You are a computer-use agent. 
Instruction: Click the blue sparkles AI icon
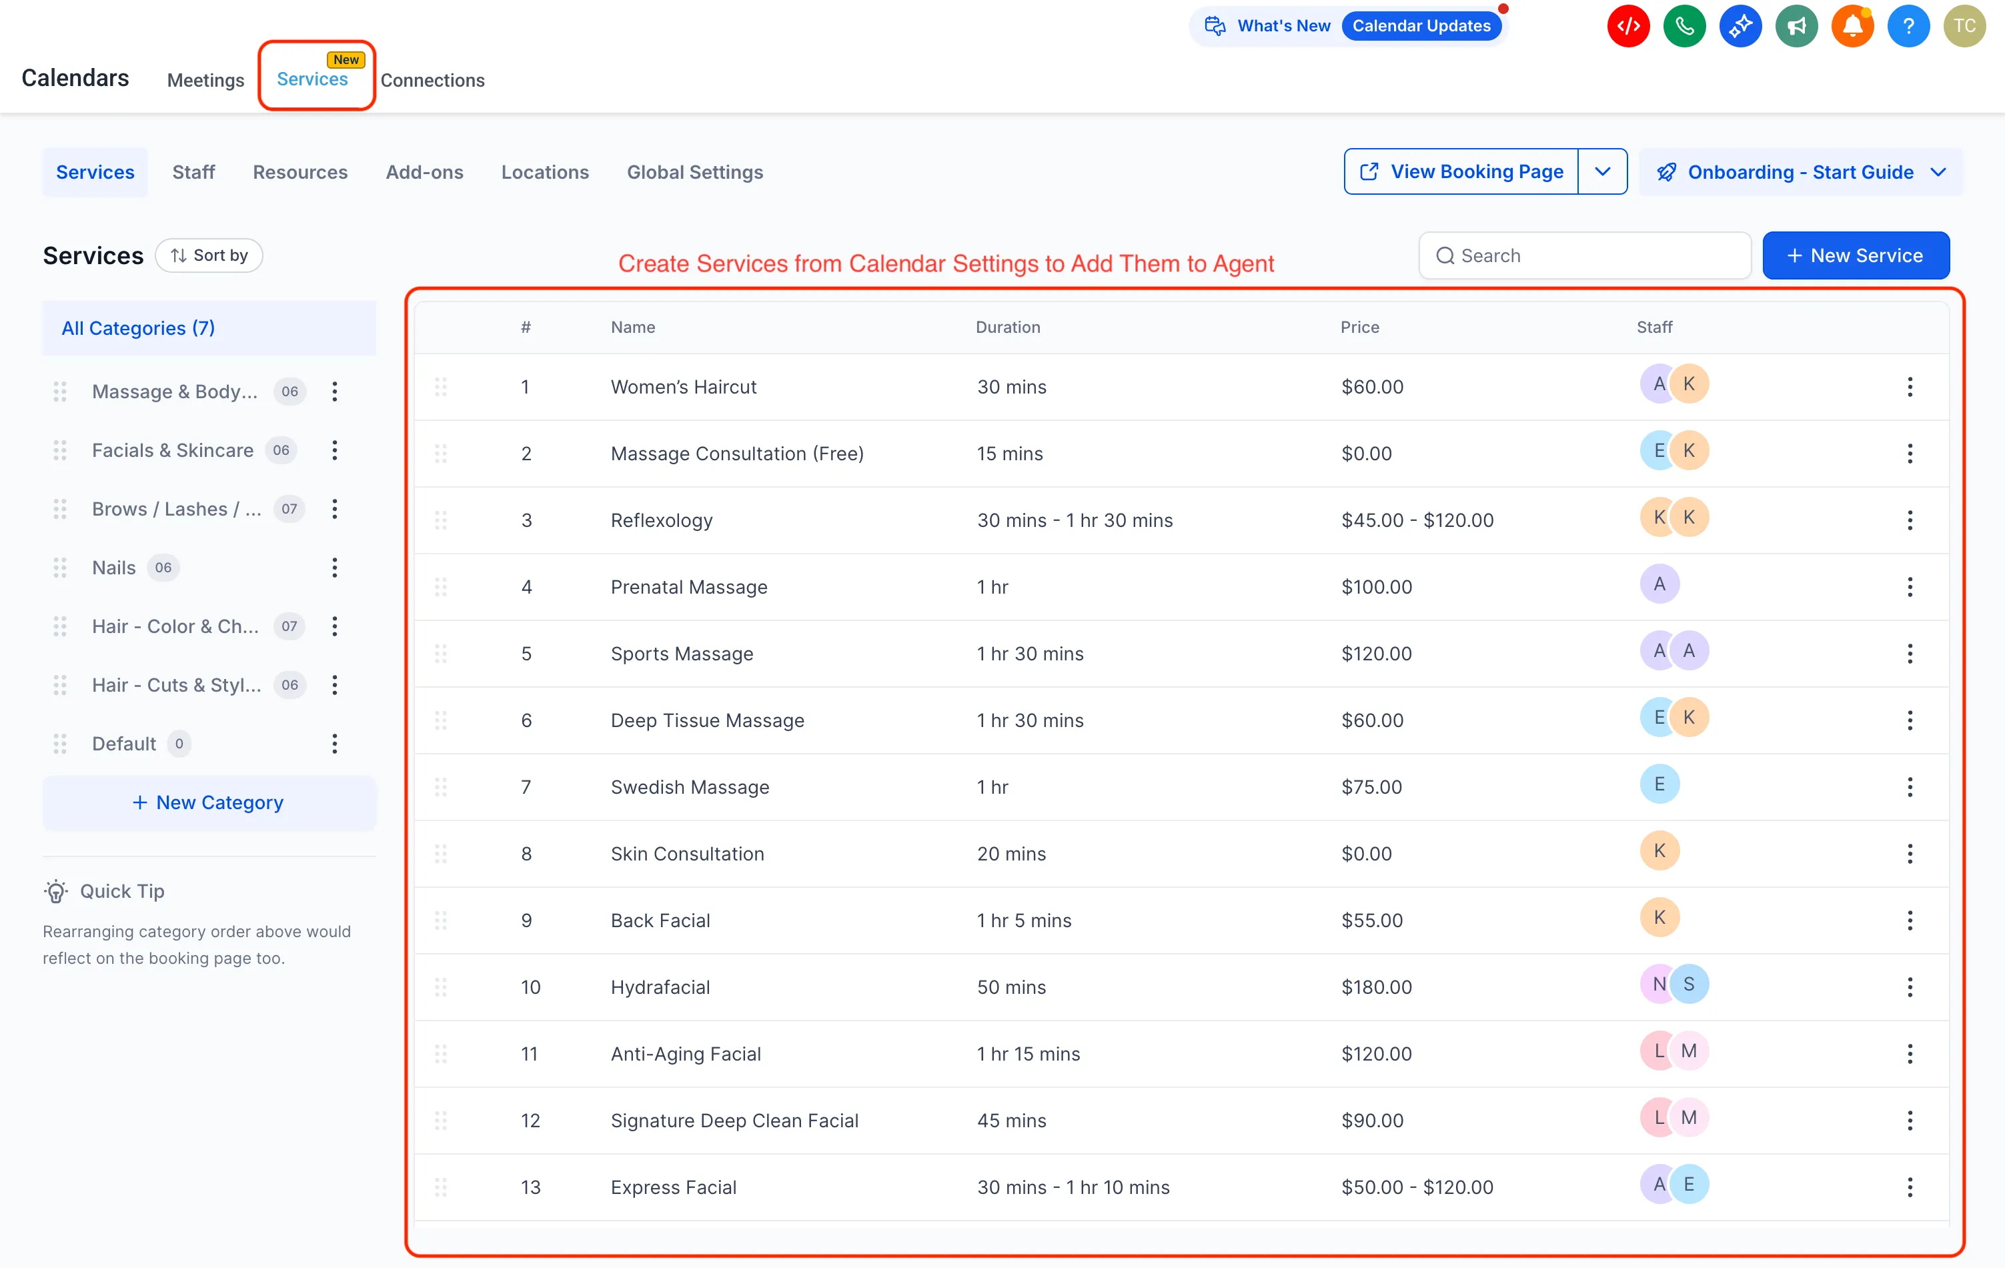click(1740, 26)
